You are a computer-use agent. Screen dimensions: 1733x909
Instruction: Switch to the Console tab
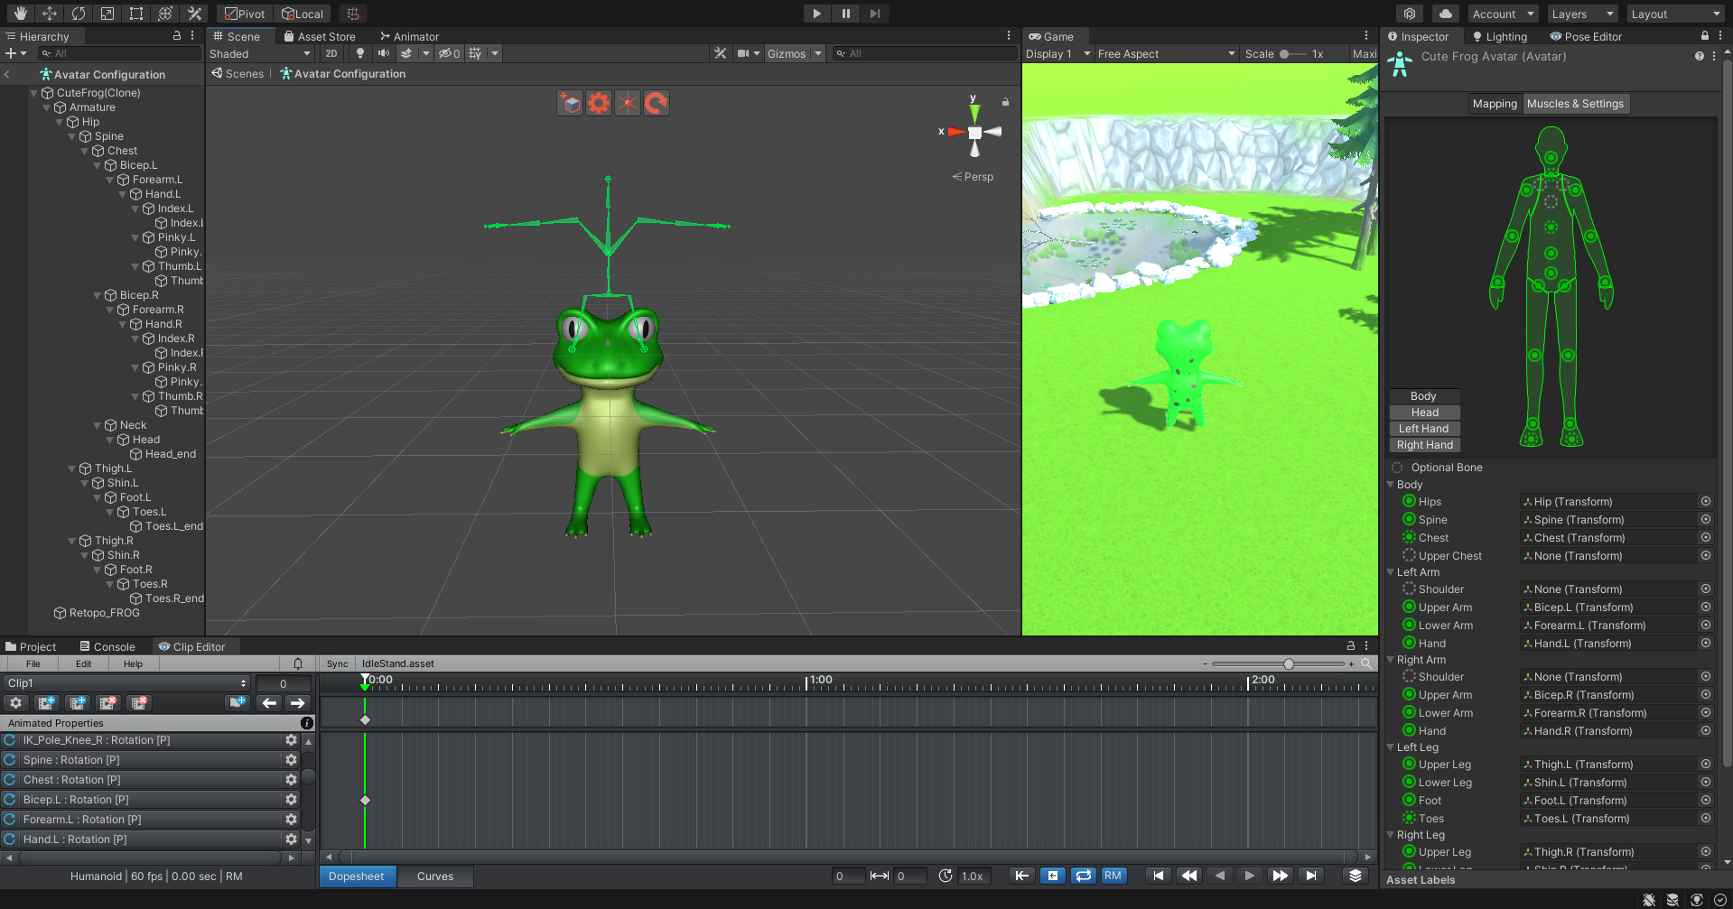(107, 646)
